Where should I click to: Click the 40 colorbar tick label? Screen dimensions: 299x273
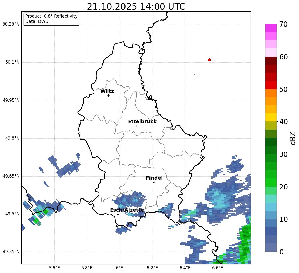(x=283, y=122)
